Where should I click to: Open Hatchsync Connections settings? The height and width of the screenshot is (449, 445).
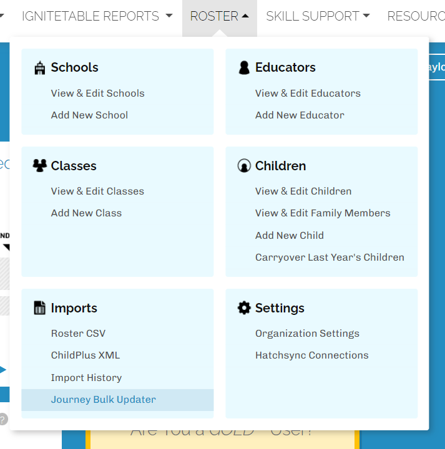click(x=311, y=355)
